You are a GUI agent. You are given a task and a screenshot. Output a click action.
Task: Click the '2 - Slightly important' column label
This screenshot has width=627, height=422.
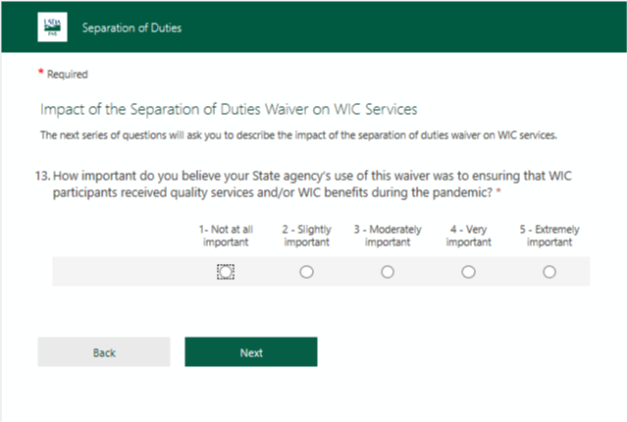click(x=306, y=236)
